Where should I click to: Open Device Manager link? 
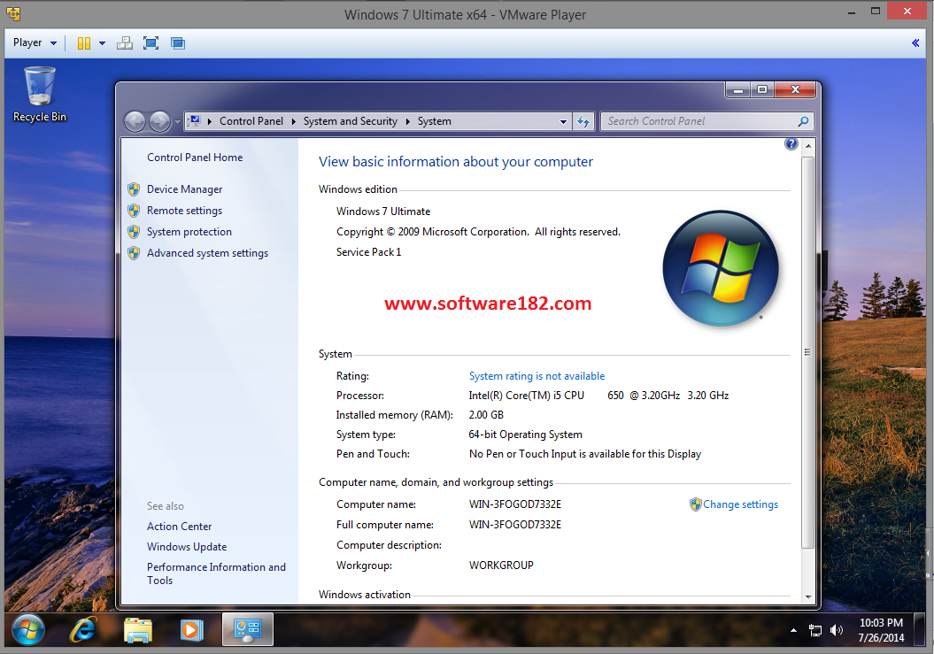[185, 189]
